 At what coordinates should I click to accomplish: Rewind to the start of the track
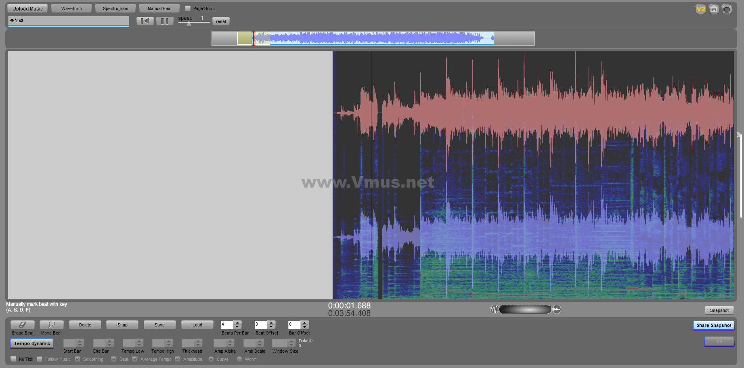(x=145, y=21)
